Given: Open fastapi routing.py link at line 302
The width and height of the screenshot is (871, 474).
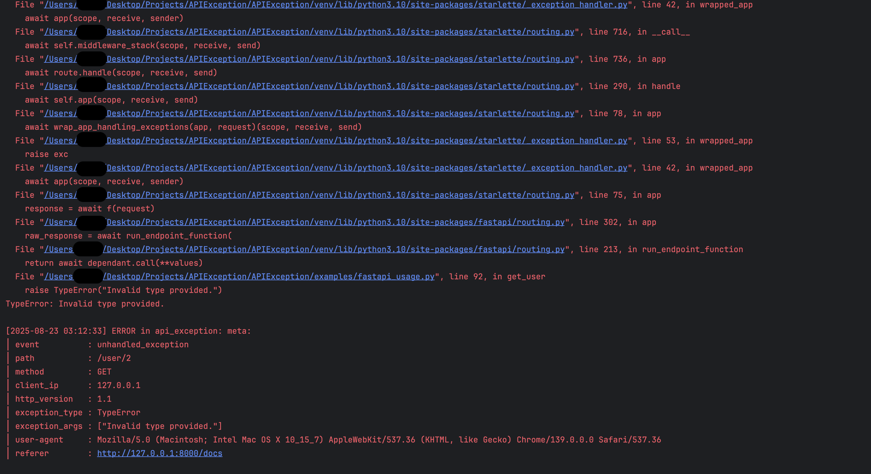Looking at the screenshot, I should tap(304, 222).
